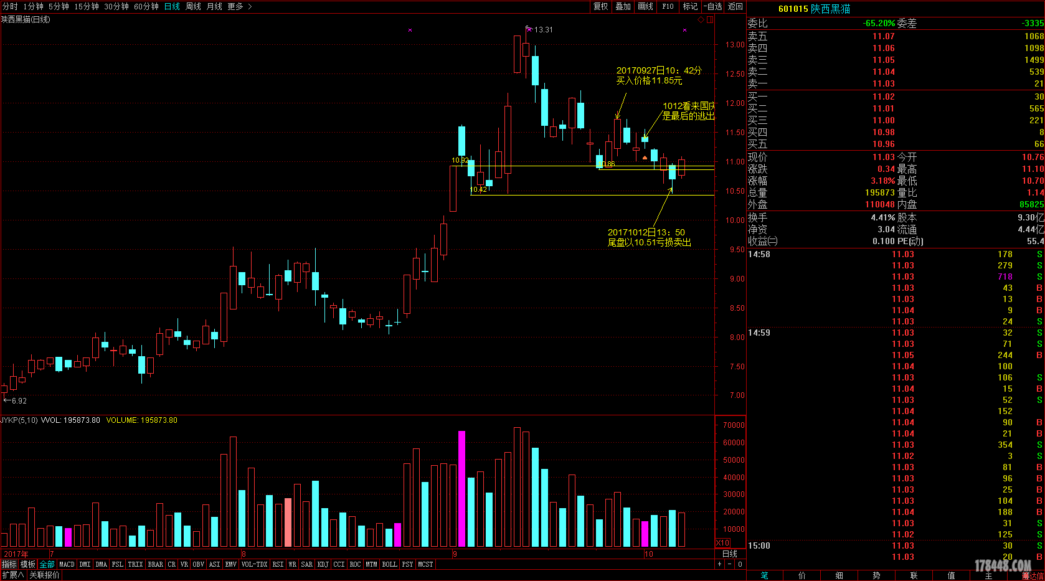Viewport: 1045px width, 581px height.
Task: Click the plus zoom button below the chart
Action: point(720,564)
